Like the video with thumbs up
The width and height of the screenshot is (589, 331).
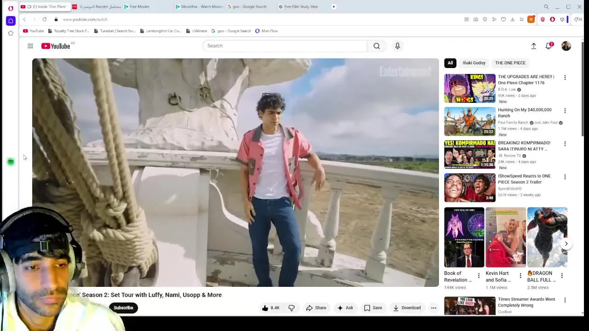pos(271,308)
